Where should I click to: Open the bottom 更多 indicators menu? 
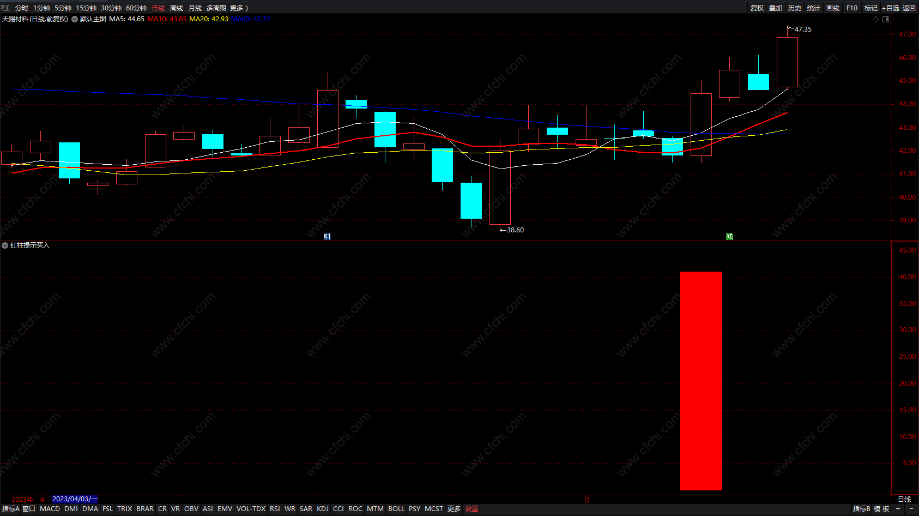454,509
